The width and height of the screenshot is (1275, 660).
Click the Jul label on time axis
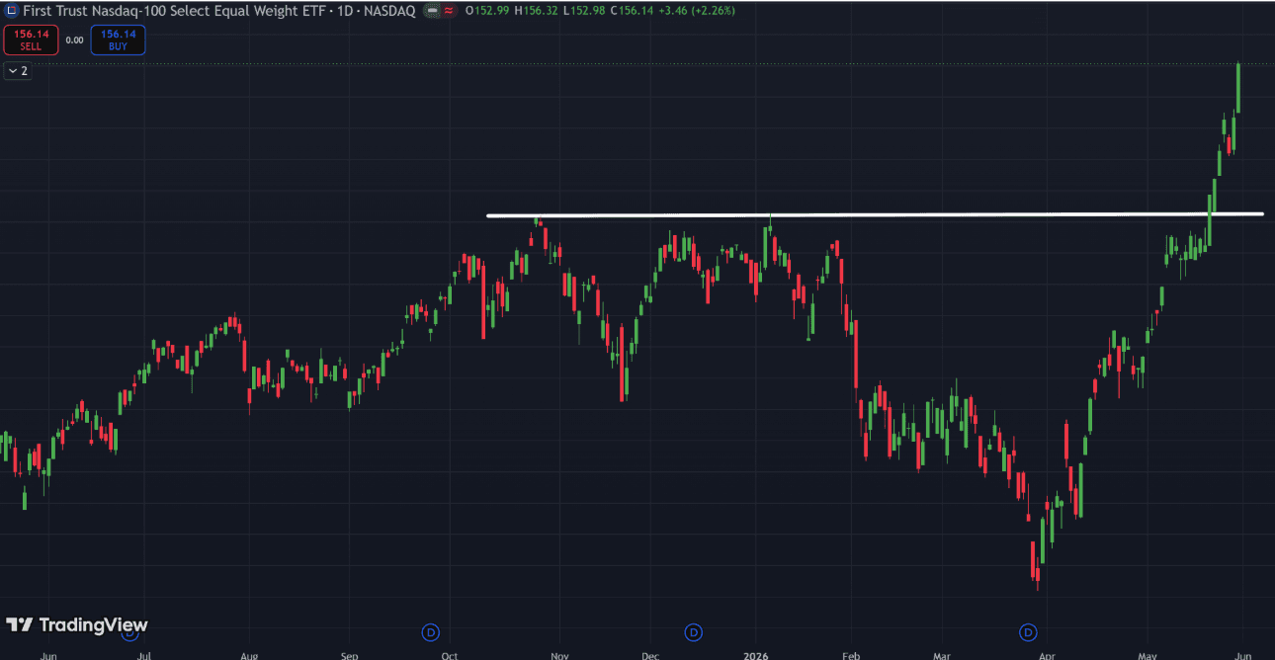point(144,654)
